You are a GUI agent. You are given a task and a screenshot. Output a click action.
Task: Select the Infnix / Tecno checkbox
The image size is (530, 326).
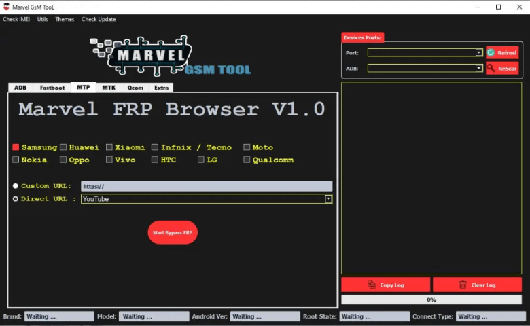click(x=155, y=147)
